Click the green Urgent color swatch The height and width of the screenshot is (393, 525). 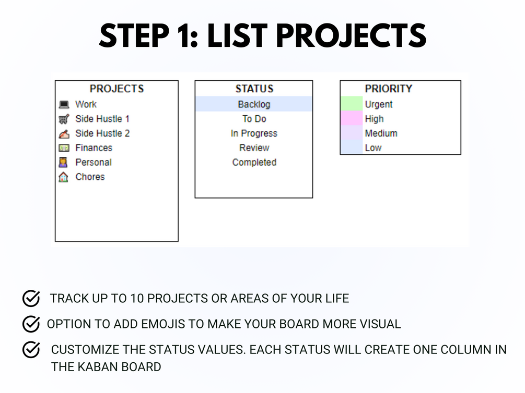point(352,104)
